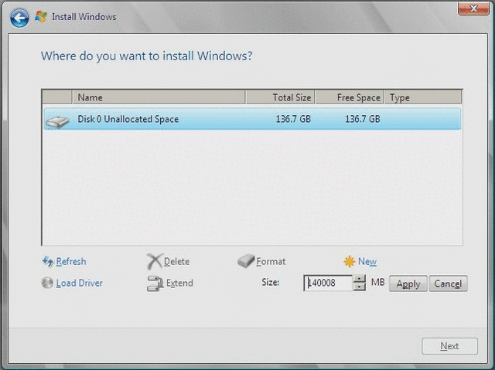Screen dimensions: 495x370
Task: Increase size with the up spinner arrow
Action: (x=359, y=279)
